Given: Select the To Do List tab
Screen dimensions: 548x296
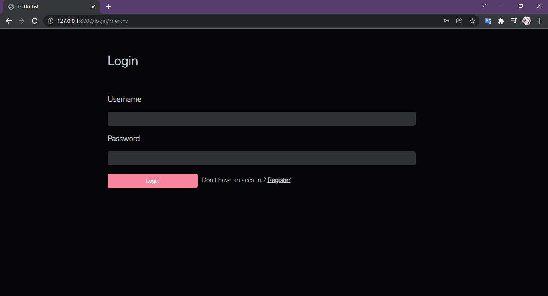Looking at the screenshot, I should [x=44, y=6].
